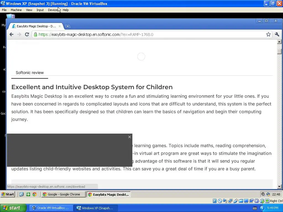The height and width of the screenshot is (212, 283).
Task: Open the Input menu
Action: 40,10
